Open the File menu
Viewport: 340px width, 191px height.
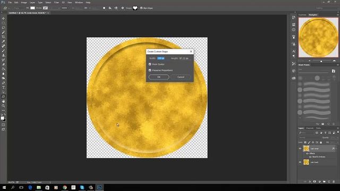pos(10,2)
